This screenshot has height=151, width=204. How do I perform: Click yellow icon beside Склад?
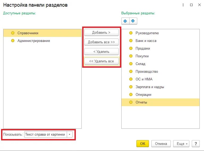[131, 64]
